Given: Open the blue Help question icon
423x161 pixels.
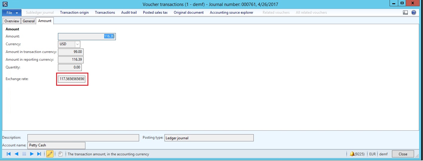Looking at the screenshot, I should coord(414,12).
